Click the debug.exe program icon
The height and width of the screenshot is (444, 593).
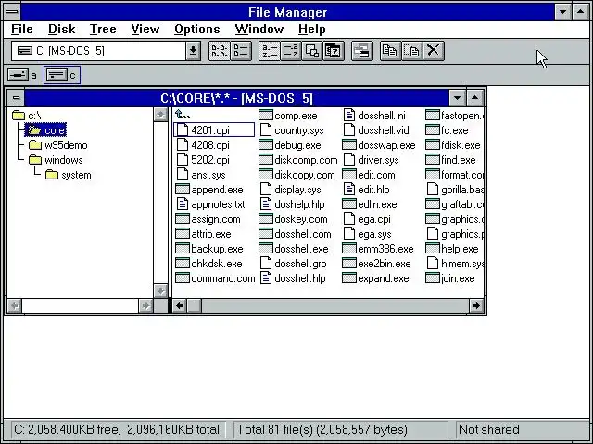[266, 145]
